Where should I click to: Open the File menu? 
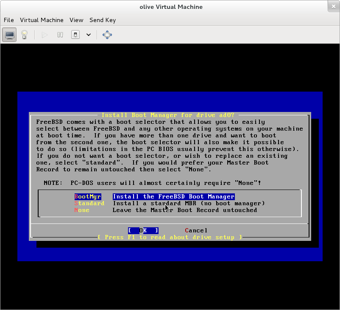[8, 20]
